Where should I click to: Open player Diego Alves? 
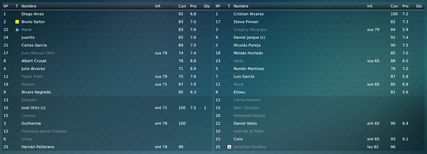[33, 14]
